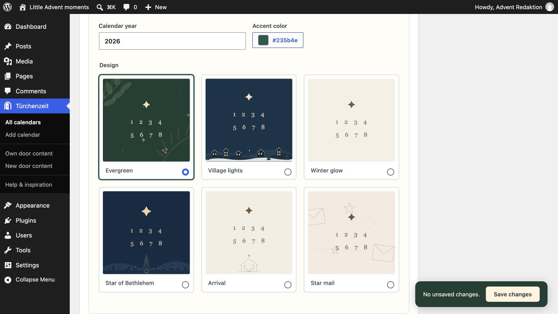Open the accent color swatch picker

pos(263,40)
